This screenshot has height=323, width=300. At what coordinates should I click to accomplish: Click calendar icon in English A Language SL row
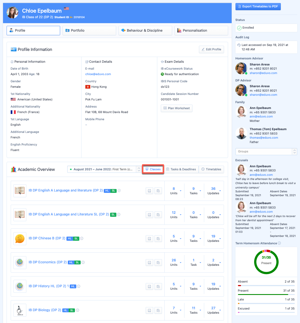pyautogui.click(x=158, y=215)
